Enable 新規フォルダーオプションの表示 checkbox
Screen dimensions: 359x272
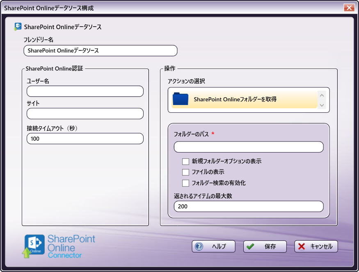185,161
